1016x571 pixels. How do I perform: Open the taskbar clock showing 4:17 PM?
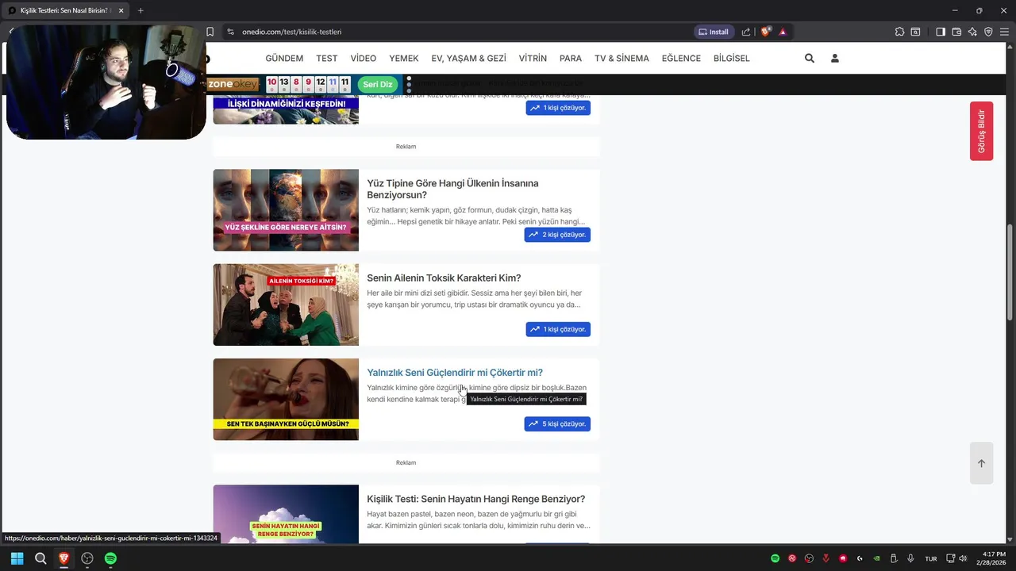coord(992,558)
